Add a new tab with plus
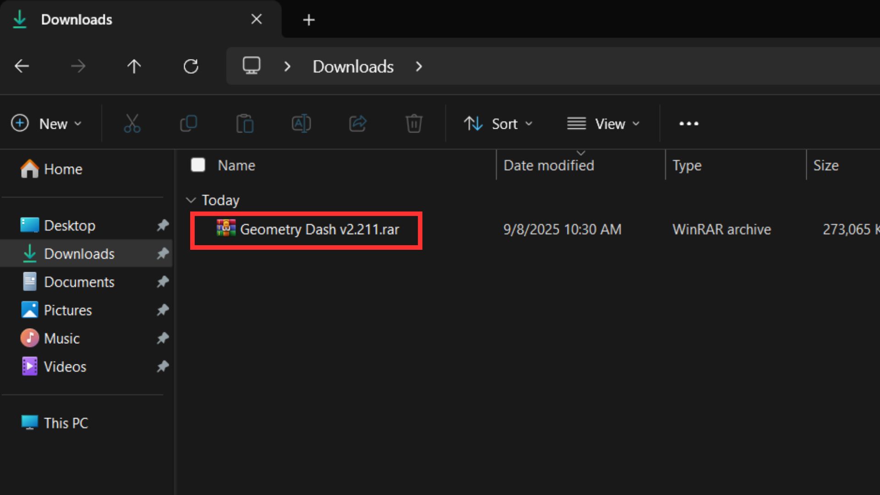 tap(309, 20)
